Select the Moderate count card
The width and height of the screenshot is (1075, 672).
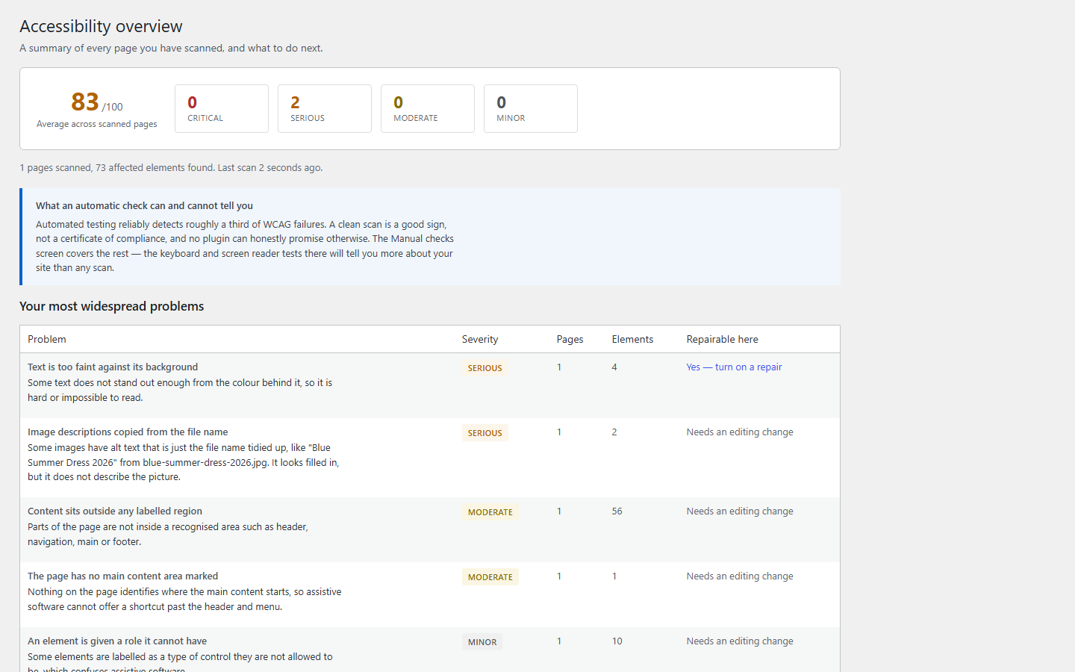pos(428,109)
